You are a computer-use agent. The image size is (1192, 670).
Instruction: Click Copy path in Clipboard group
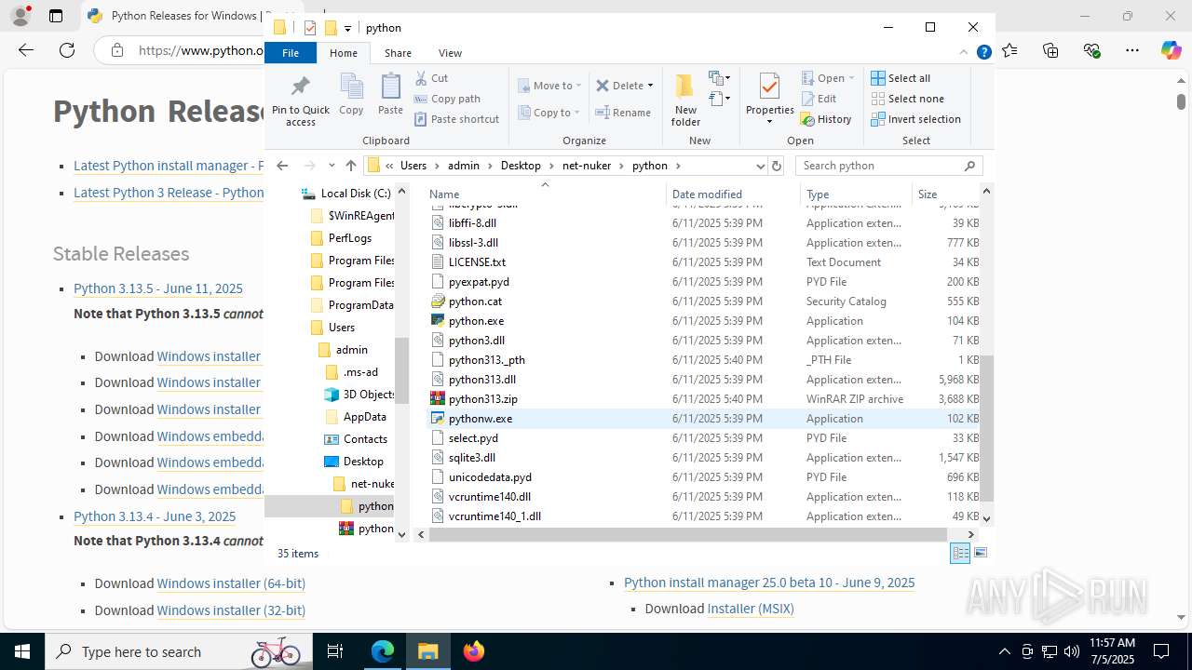[x=447, y=99]
